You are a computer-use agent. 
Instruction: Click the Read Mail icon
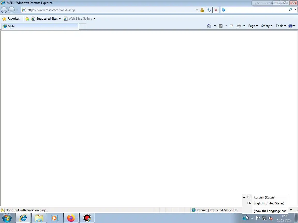[232, 26]
